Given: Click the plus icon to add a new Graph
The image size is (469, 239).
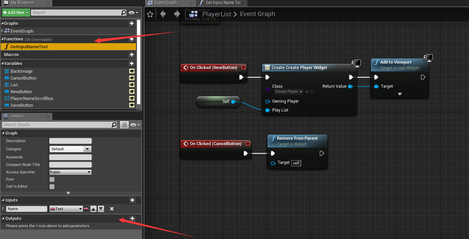Looking at the screenshot, I should pyautogui.click(x=132, y=23).
